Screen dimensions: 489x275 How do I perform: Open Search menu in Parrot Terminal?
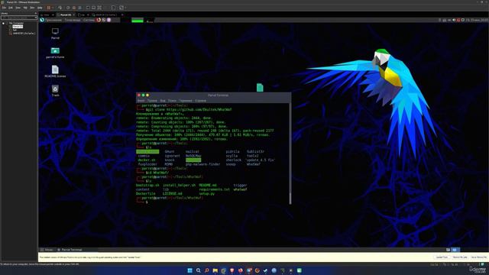click(x=172, y=101)
